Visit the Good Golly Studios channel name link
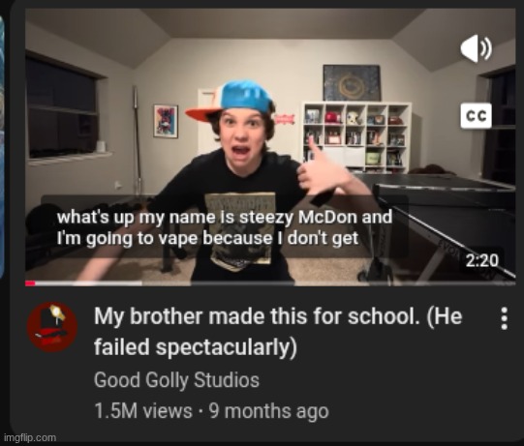 pyautogui.click(x=176, y=380)
